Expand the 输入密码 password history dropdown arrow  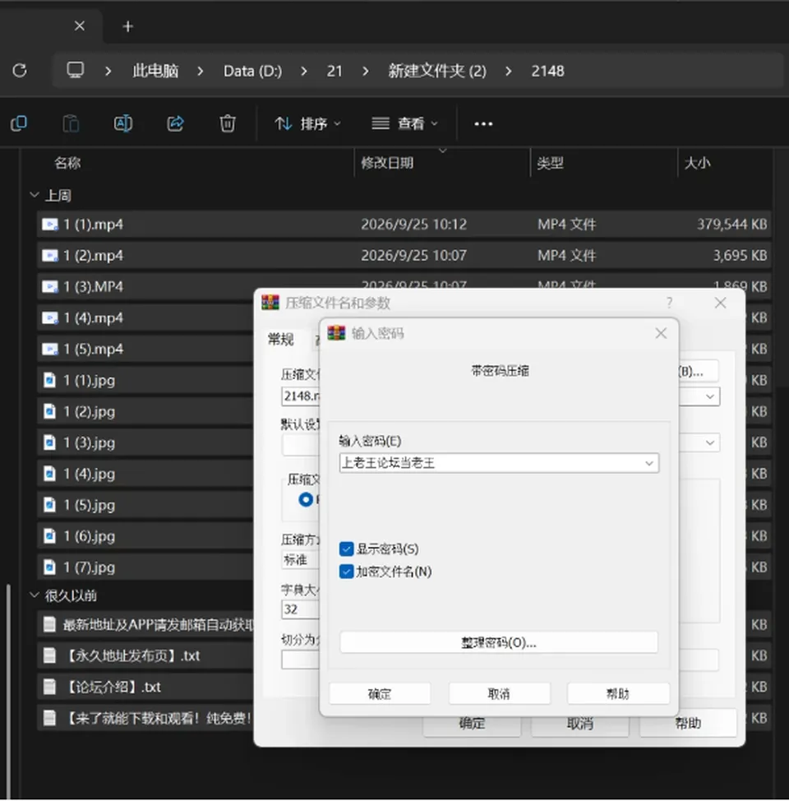point(649,463)
